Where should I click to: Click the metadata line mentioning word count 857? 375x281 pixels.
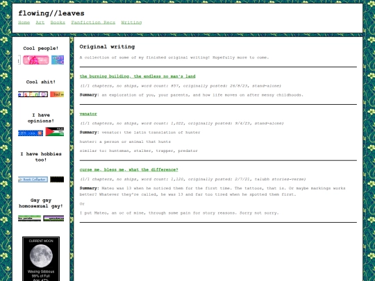[x=181, y=86]
